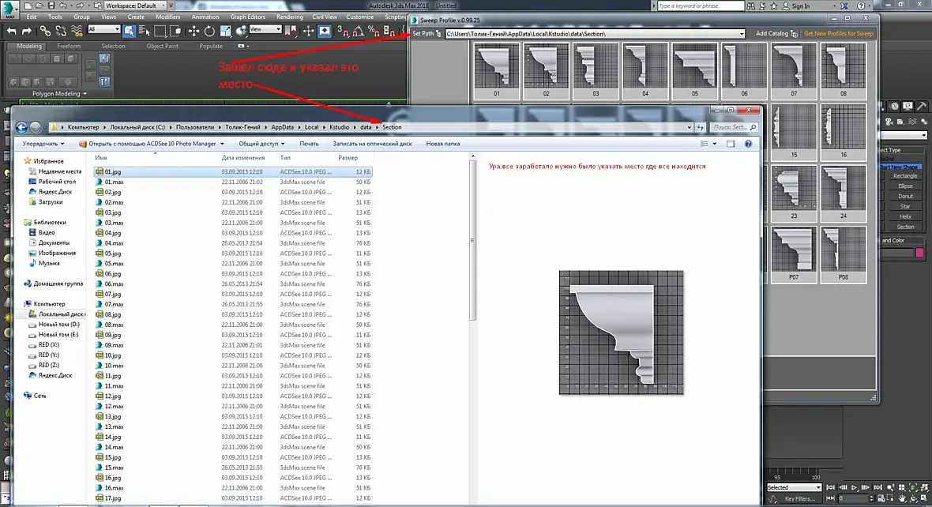Expand the Polygon Modeling panel
Screen dimensions: 932x507
click(x=59, y=93)
